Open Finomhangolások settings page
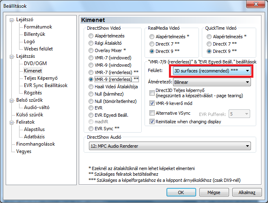Screen dimensions: 268x203 [x=36, y=144]
